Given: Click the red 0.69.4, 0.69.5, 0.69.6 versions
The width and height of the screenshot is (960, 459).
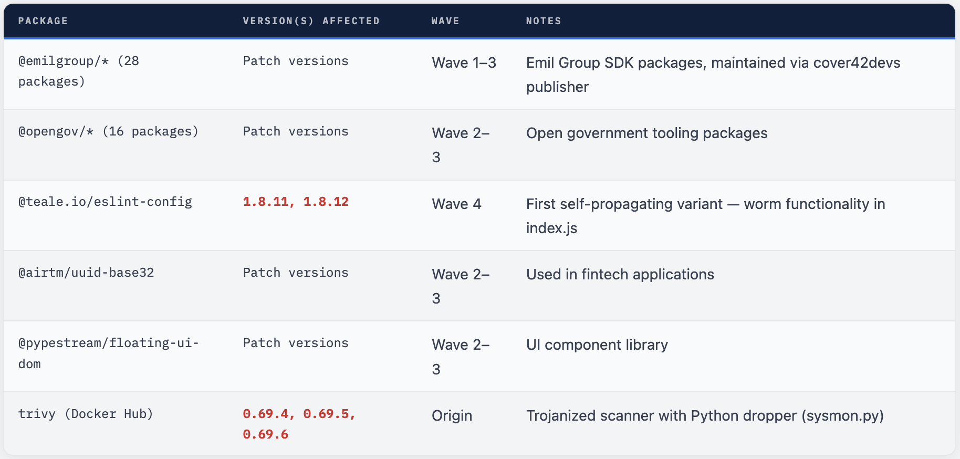Looking at the screenshot, I should click(299, 424).
